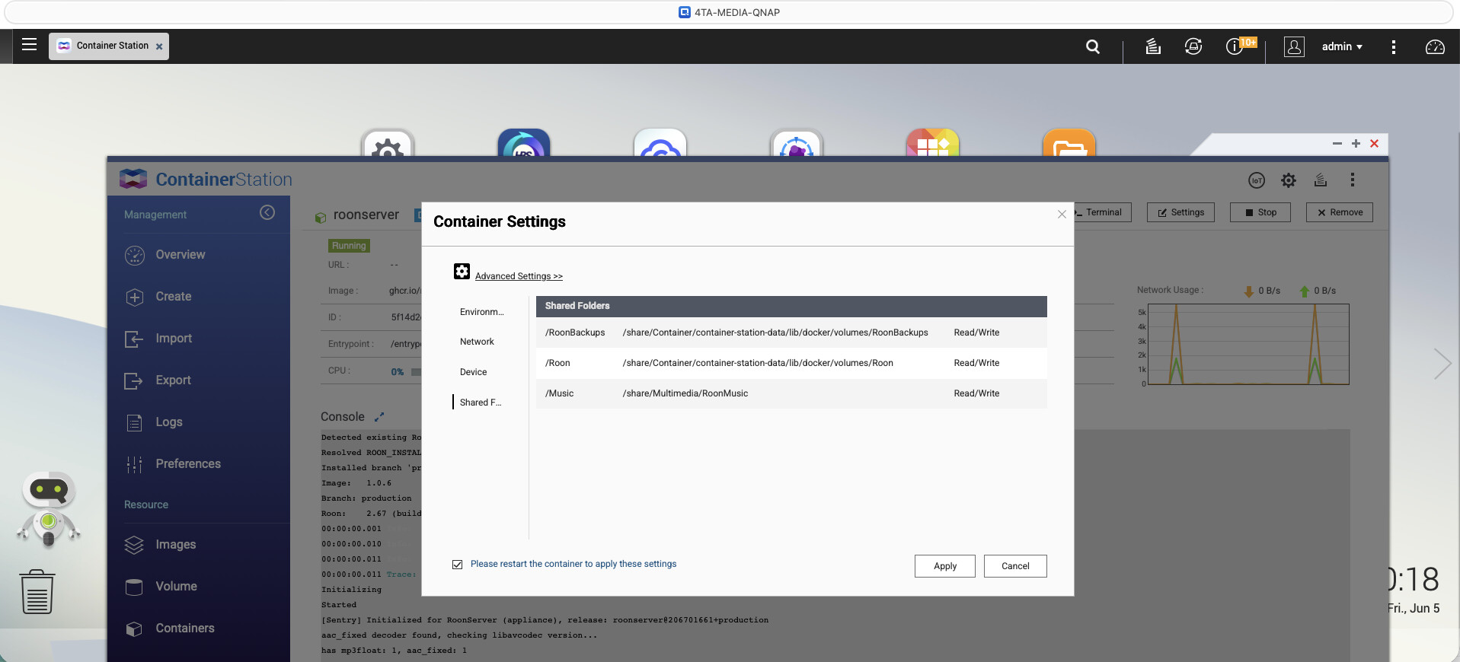1460x662 pixels.
Task: Click the Container Station taskbar tab
Action: pyautogui.click(x=109, y=46)
